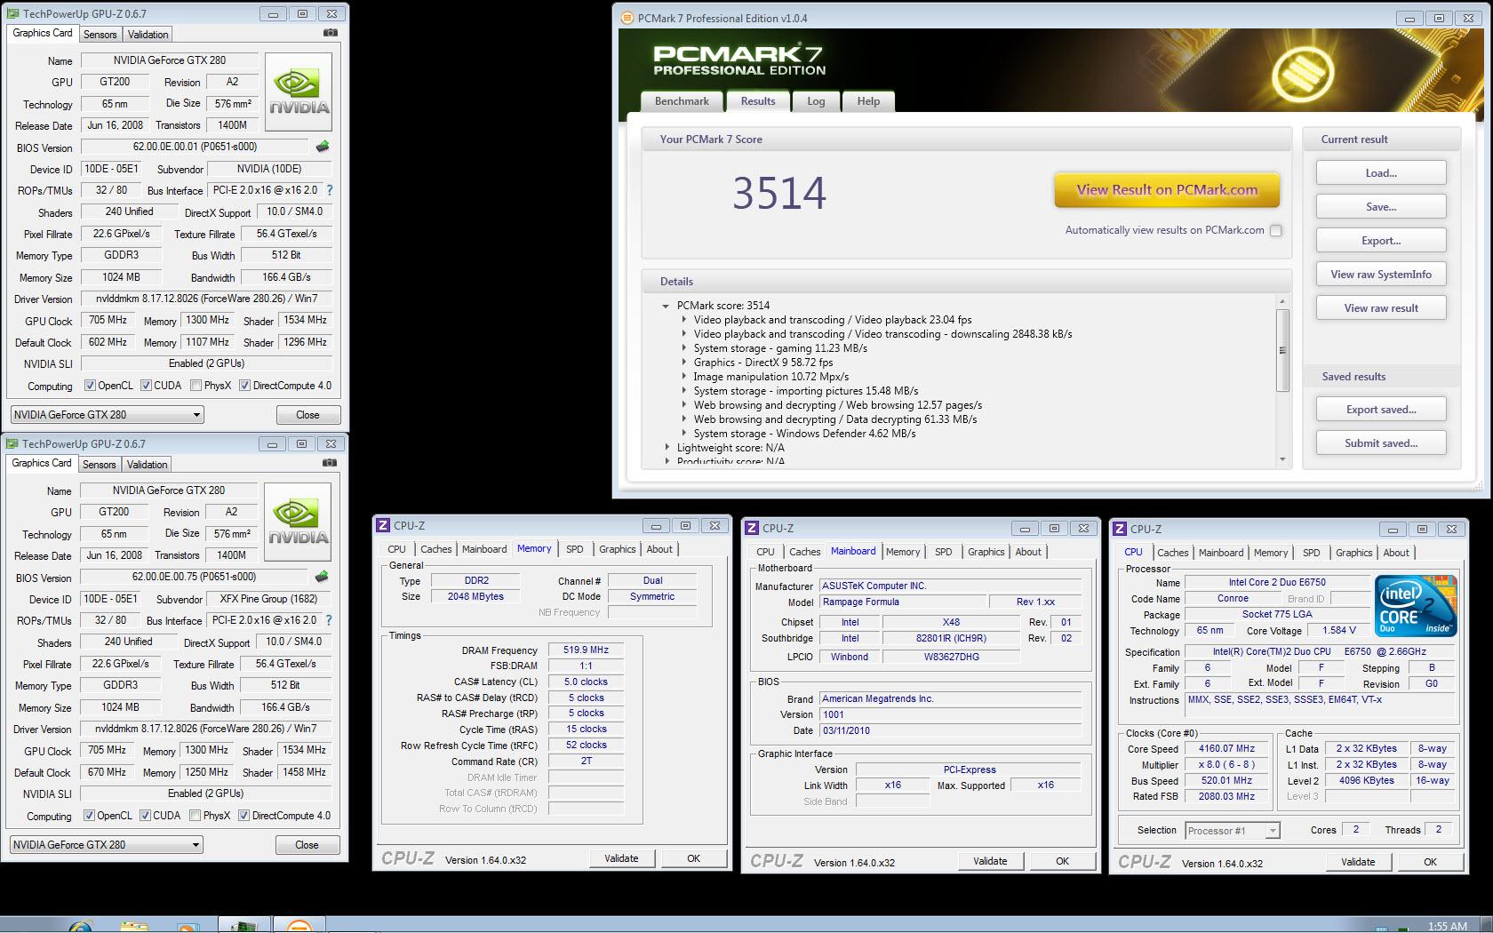The width and height of the screenshot is (1493, 933).
Task: Click the Load... button
Action: pyautogui.click(x=1381, y=173)
